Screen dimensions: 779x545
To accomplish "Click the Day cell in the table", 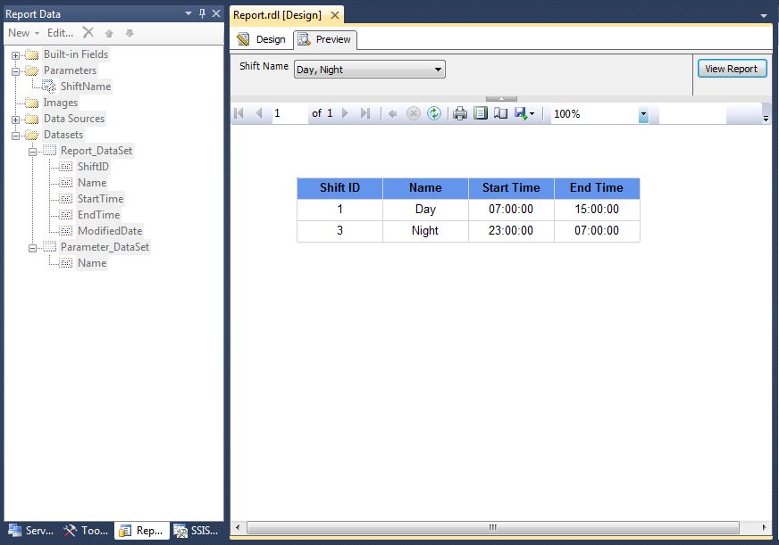I will pyautogui.click(x=425, y=210).
